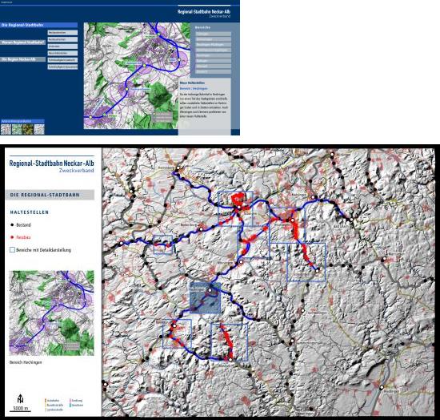Screen dimensions: 440x420
Task: Select the highlighted Hechingen detail area on overview map
Action: pos(205,297)
